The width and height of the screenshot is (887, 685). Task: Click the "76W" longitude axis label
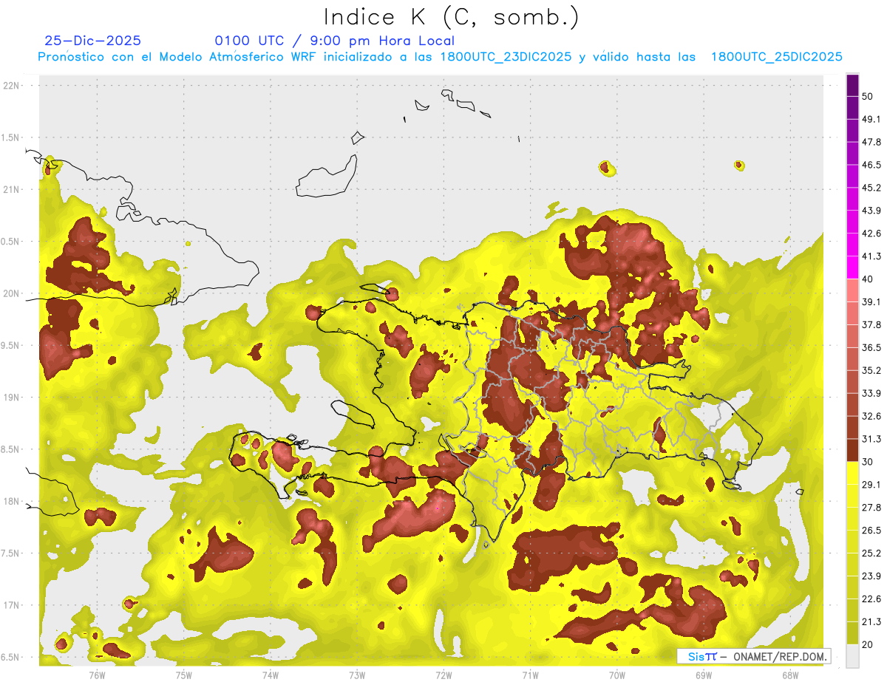[x=97, y=675]
